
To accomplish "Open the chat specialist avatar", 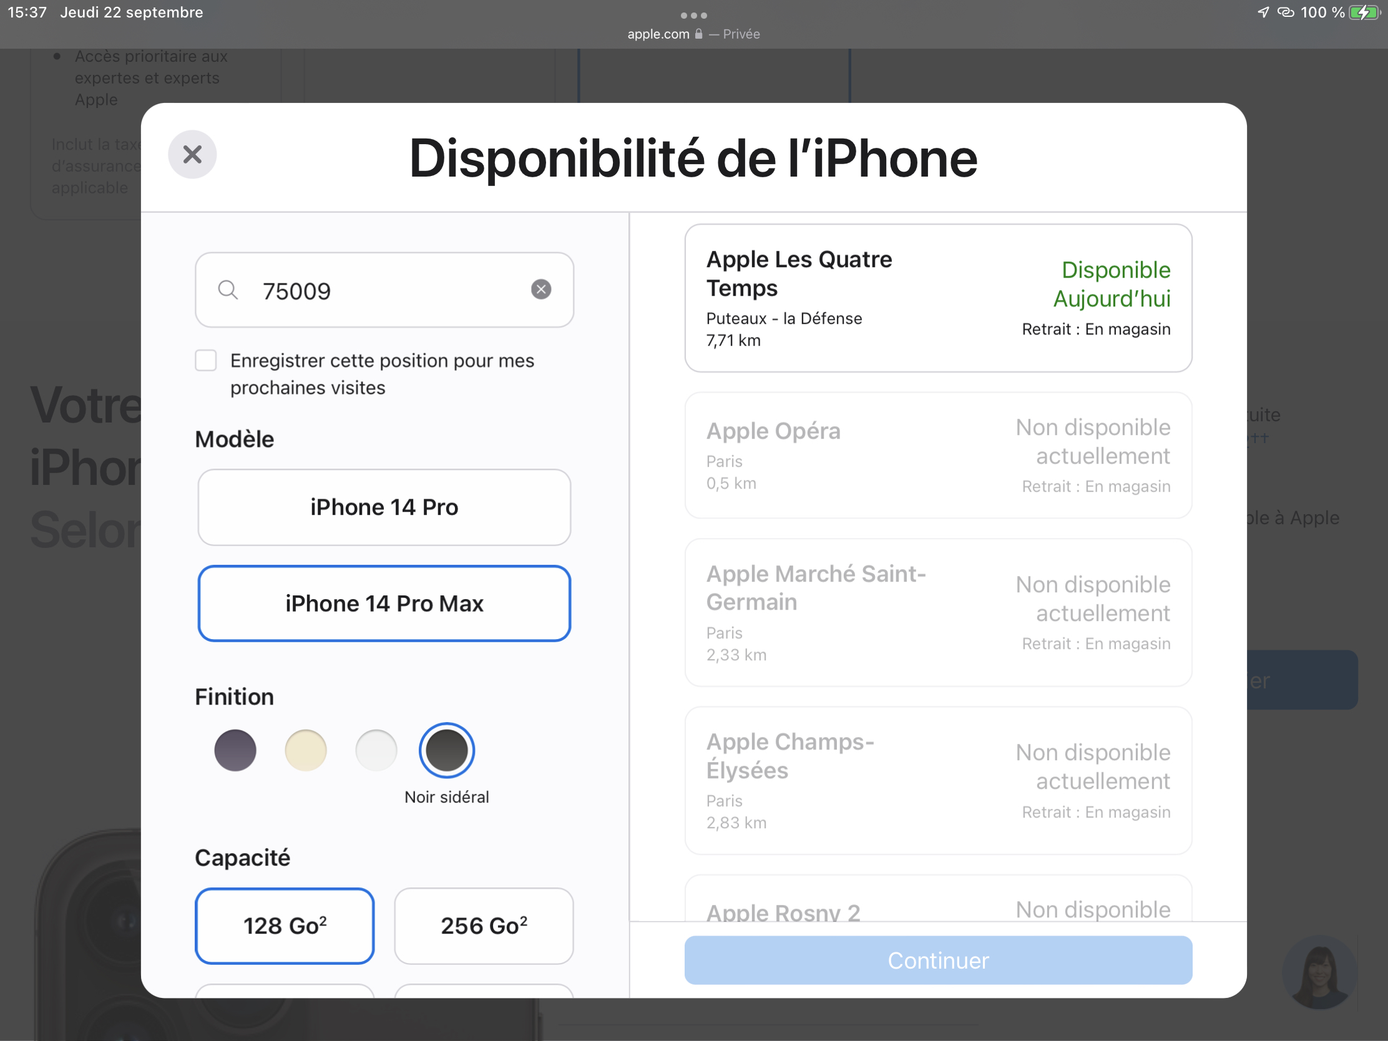I will 1319,972.
